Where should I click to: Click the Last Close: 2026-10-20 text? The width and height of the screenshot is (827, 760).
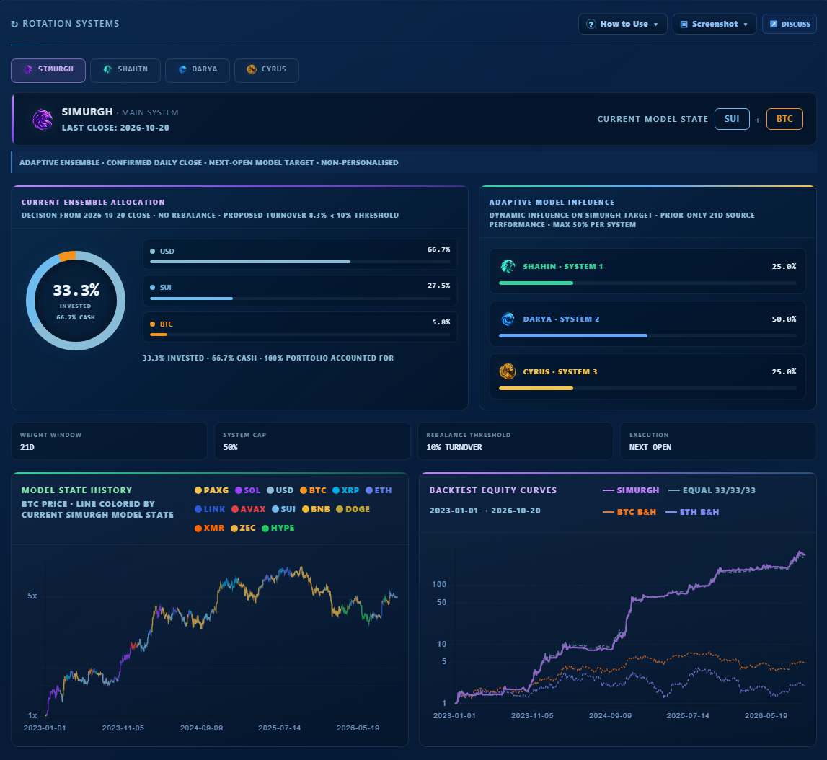(x=115, y=128)
